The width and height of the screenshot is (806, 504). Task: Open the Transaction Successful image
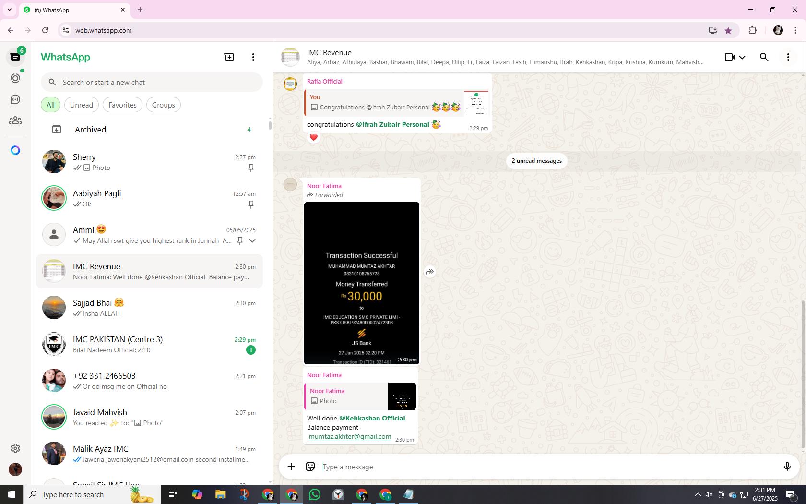362,283
